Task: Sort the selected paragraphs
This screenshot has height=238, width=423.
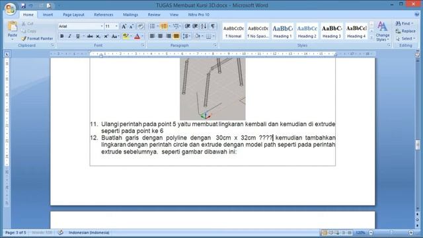Action: (204, 26)
